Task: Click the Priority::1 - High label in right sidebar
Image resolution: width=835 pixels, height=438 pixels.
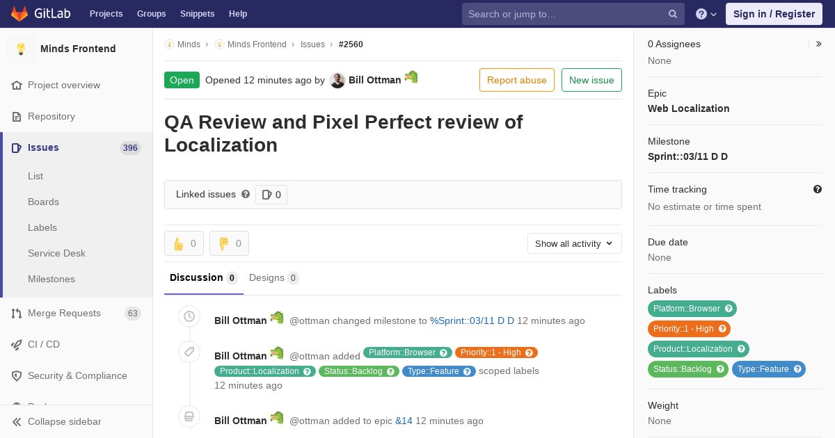Action: [683, 329]
